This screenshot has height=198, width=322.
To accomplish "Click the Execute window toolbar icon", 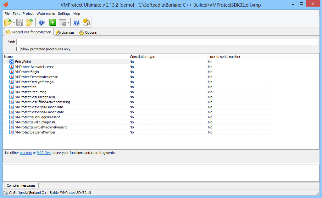I will click(63, 22).
